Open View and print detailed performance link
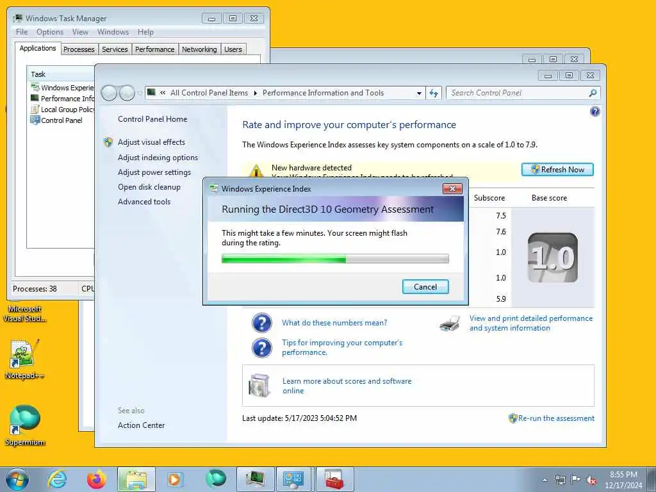Screen dimensions: 656x492 point(531,323)
